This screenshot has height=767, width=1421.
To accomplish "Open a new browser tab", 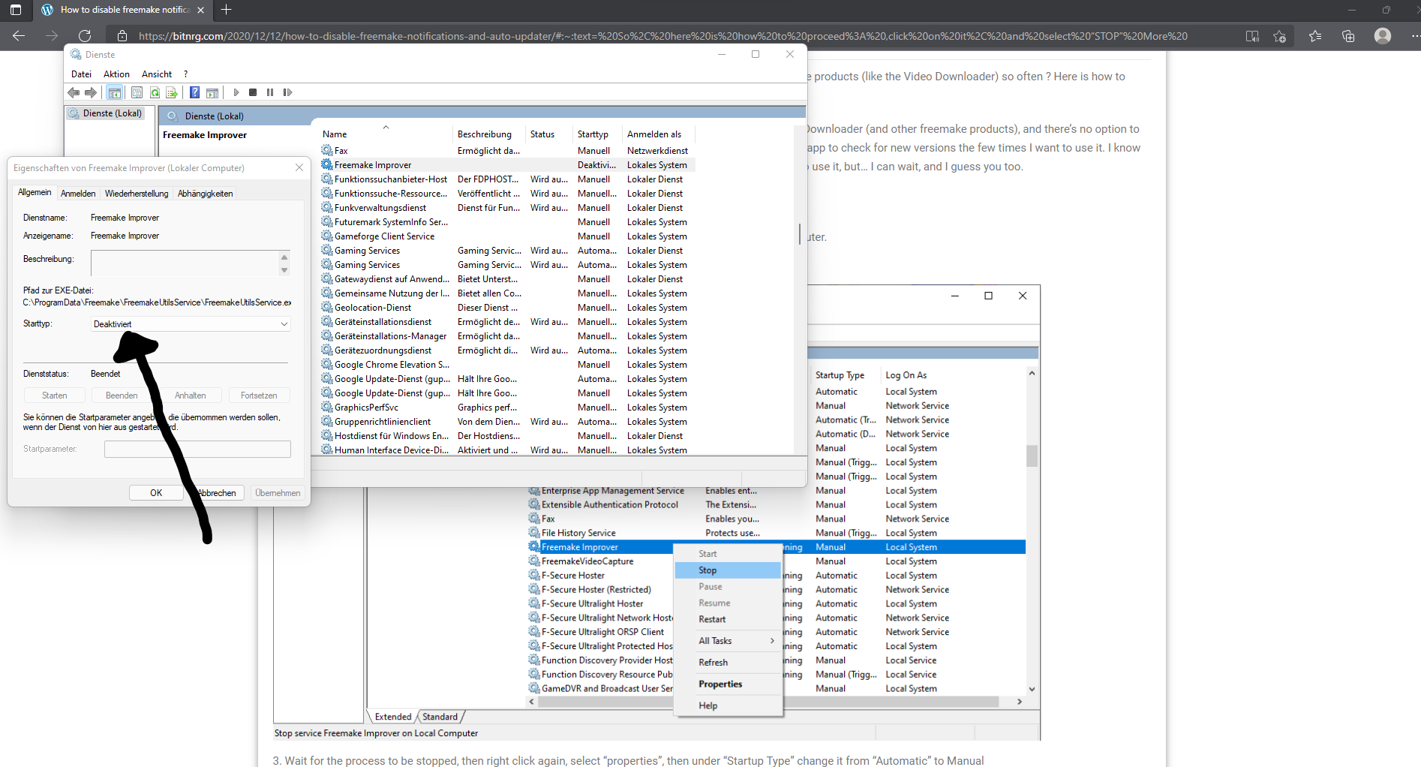I will point(226,10).
